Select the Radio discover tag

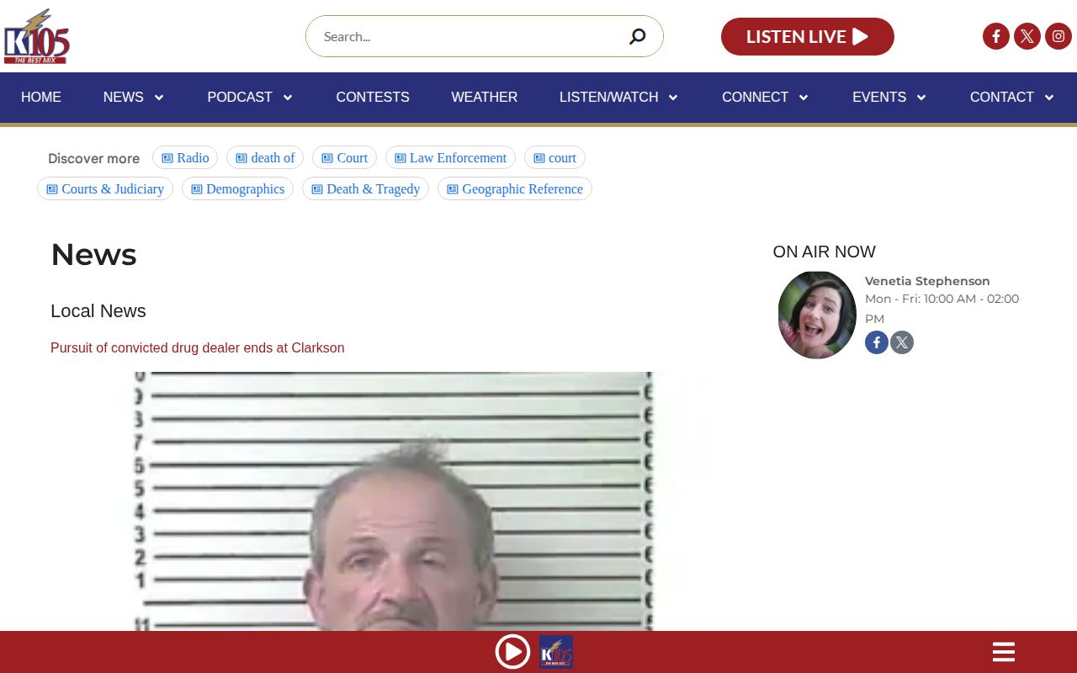pyautogui.click(x=185, y=157)
